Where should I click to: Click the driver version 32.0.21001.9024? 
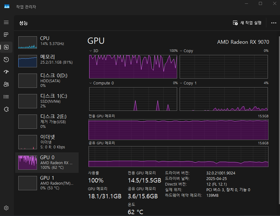pos(221,173)
